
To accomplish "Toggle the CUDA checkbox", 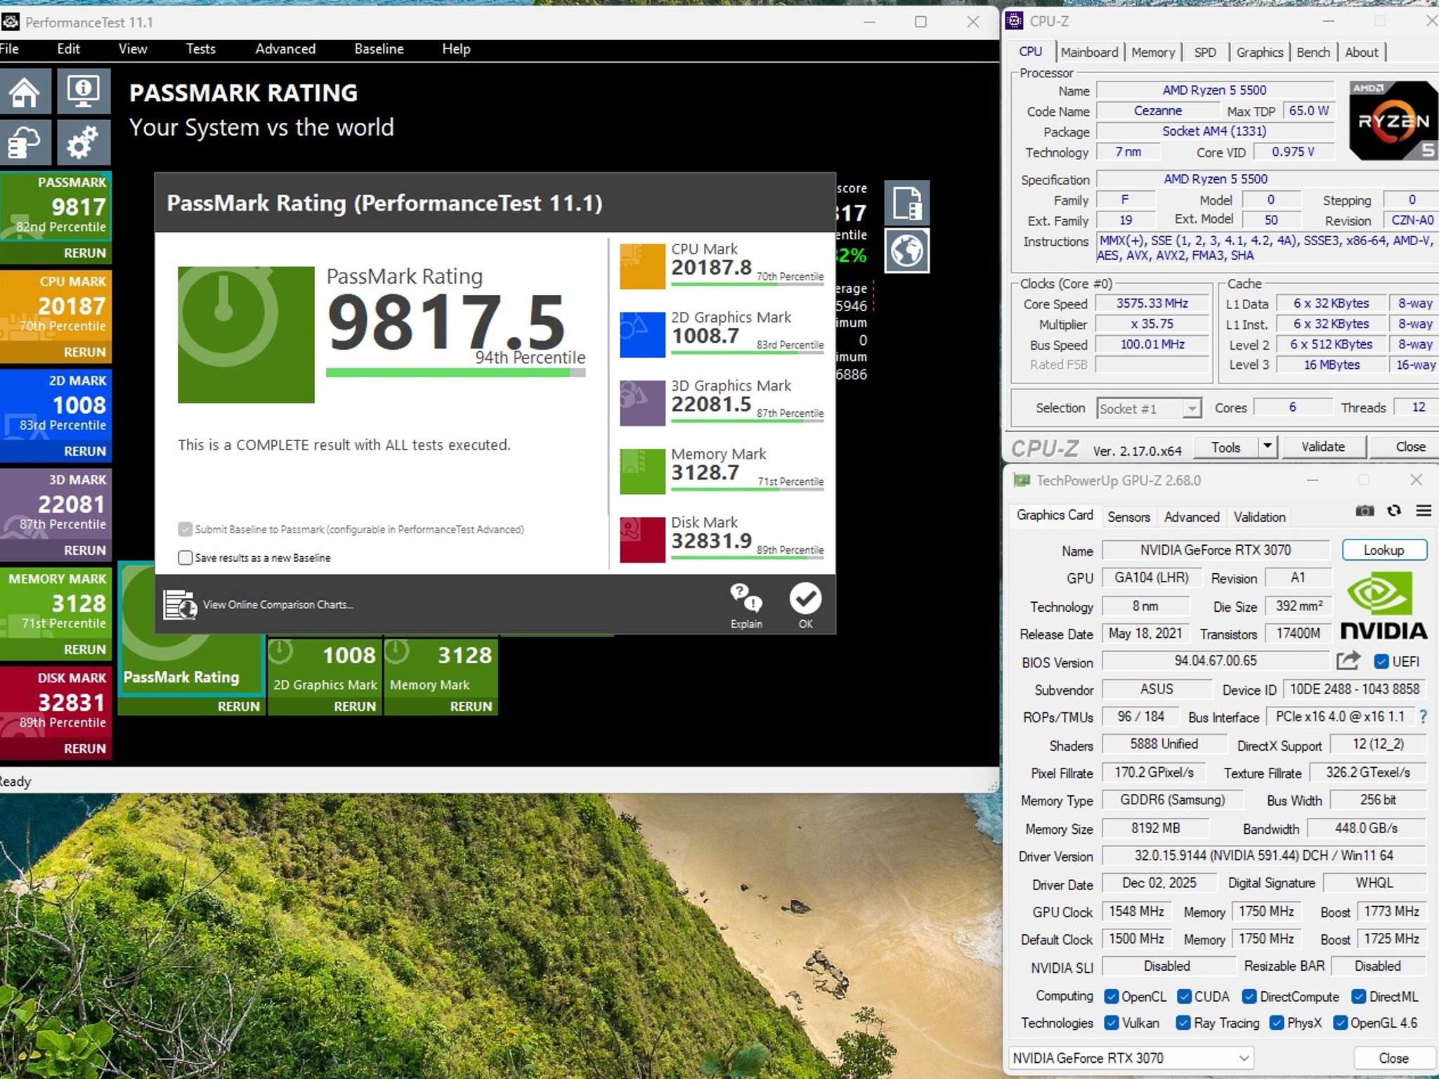I will tap(1184, 997).
